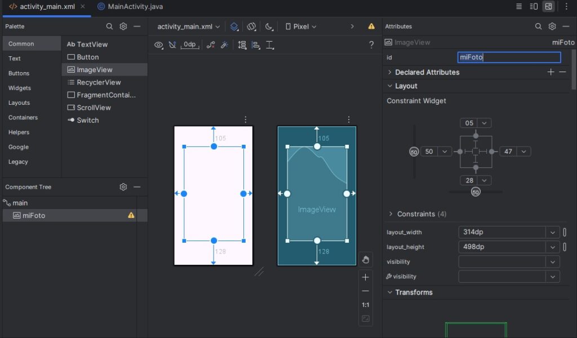Switch to Split view mode
Viewport: 577px width, 338px height.
534,7
